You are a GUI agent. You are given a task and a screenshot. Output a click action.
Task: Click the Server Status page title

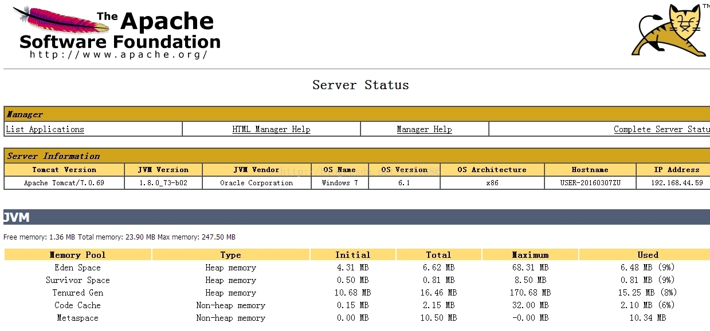(360, 85)
